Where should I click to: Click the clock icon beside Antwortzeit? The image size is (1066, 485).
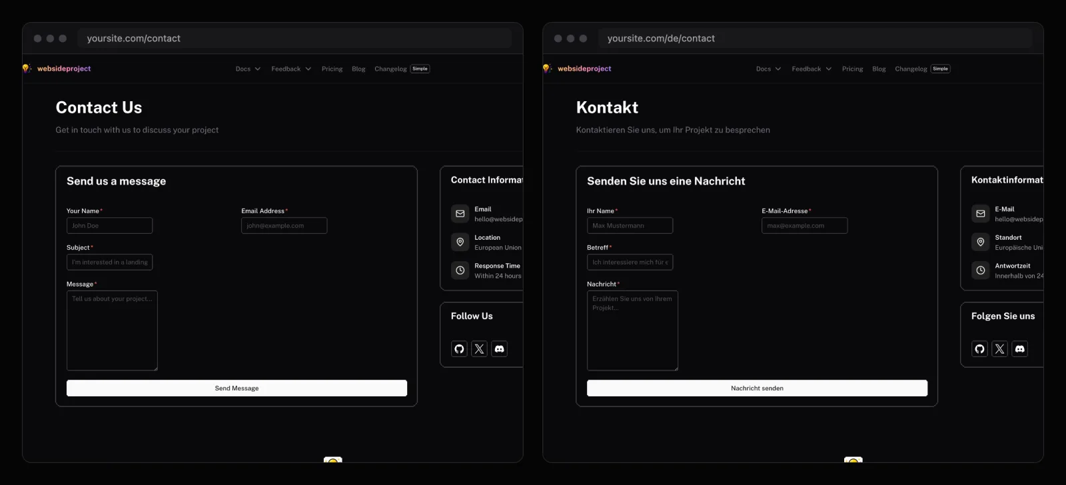pyautogui.click(x=980, y=270)
